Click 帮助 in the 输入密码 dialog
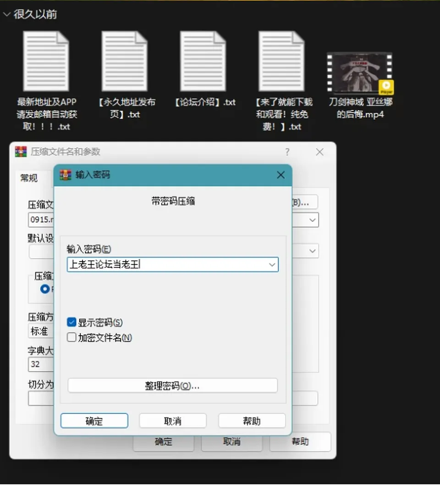The height and width of the screenshot is (485, 440). click(x=252, y=421)
